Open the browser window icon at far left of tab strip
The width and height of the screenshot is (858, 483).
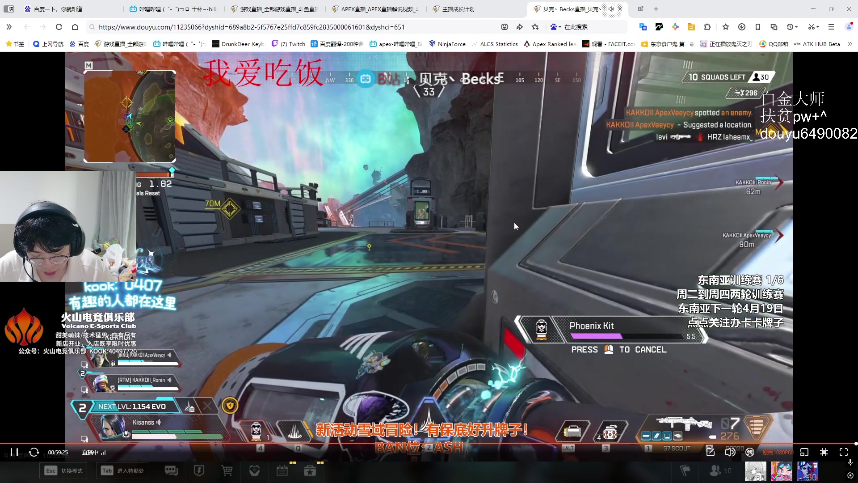pyautogui.click(x=9, y=9)
